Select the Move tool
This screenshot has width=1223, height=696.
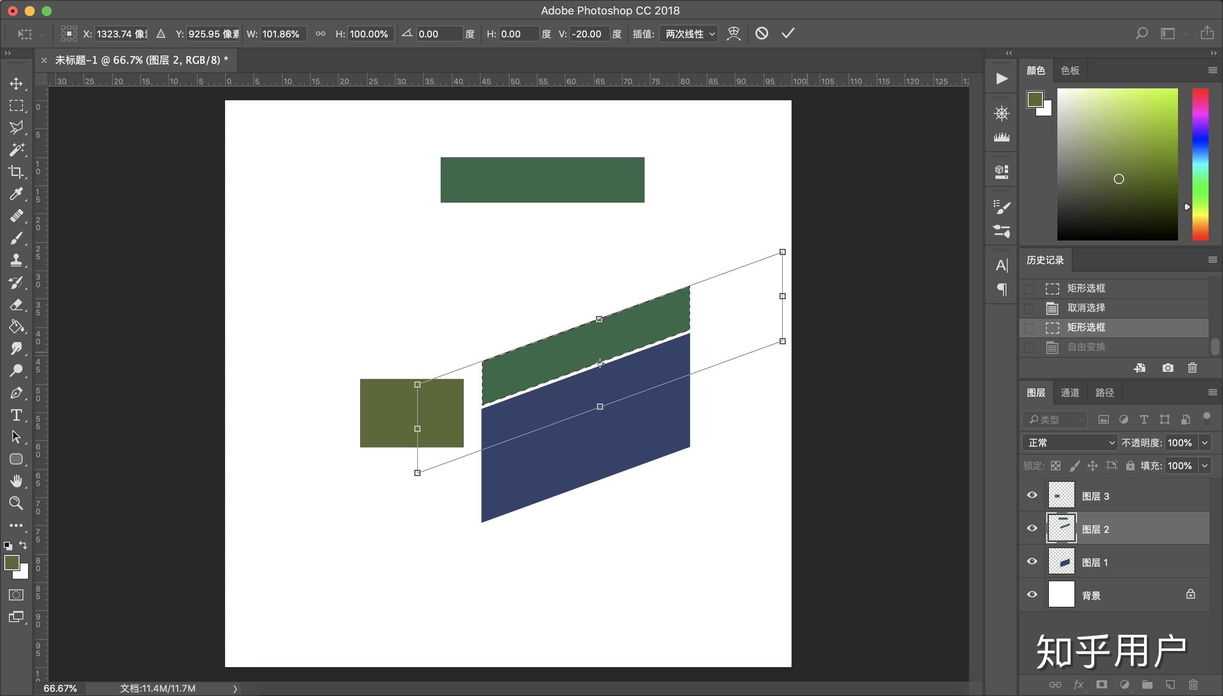click(16, 84)
